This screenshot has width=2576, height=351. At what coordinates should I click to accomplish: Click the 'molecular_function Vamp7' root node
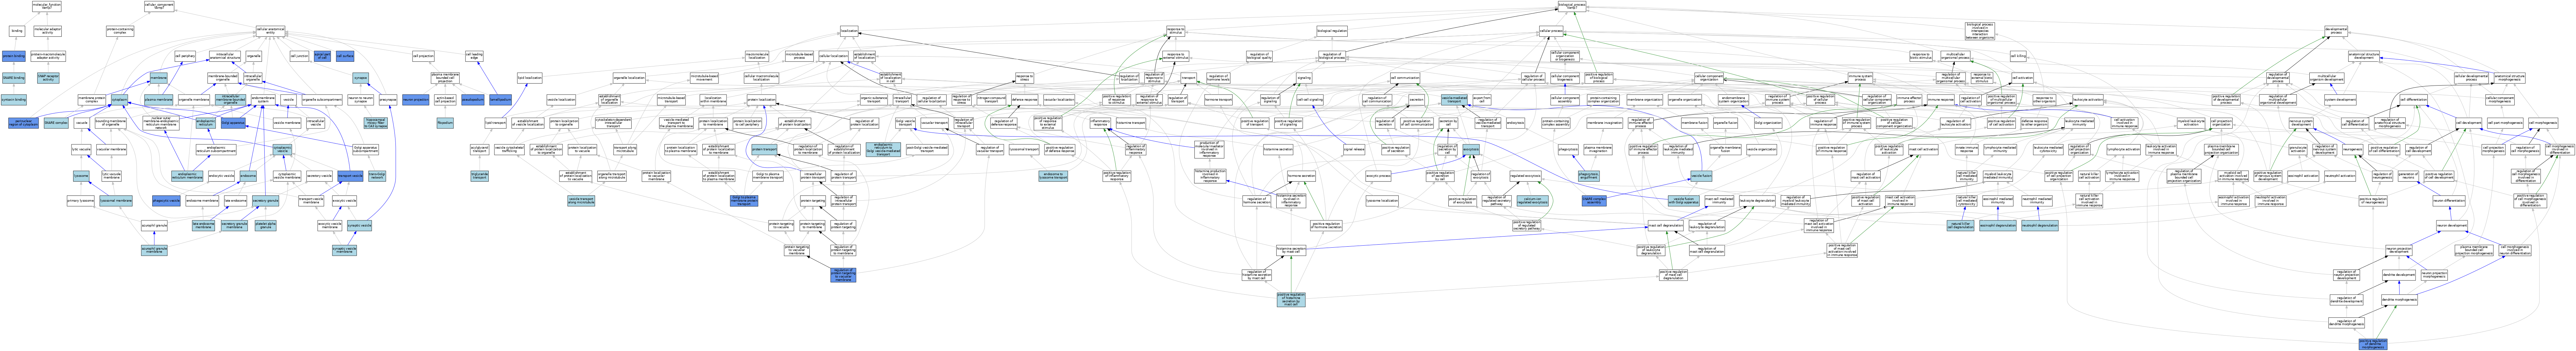point(47,6)
